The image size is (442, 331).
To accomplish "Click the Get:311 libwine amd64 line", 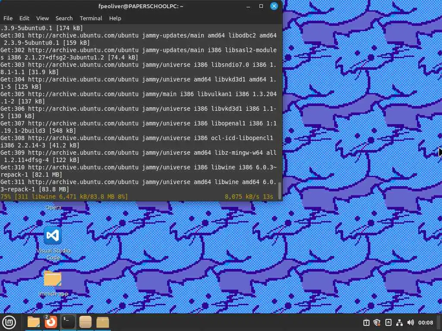I will (x=139, y=185).
